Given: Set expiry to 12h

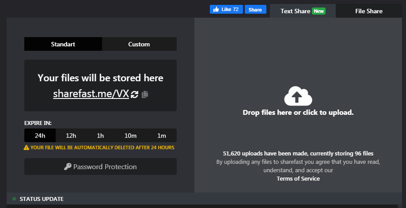Looking at the screenshot, I should 70,135.
